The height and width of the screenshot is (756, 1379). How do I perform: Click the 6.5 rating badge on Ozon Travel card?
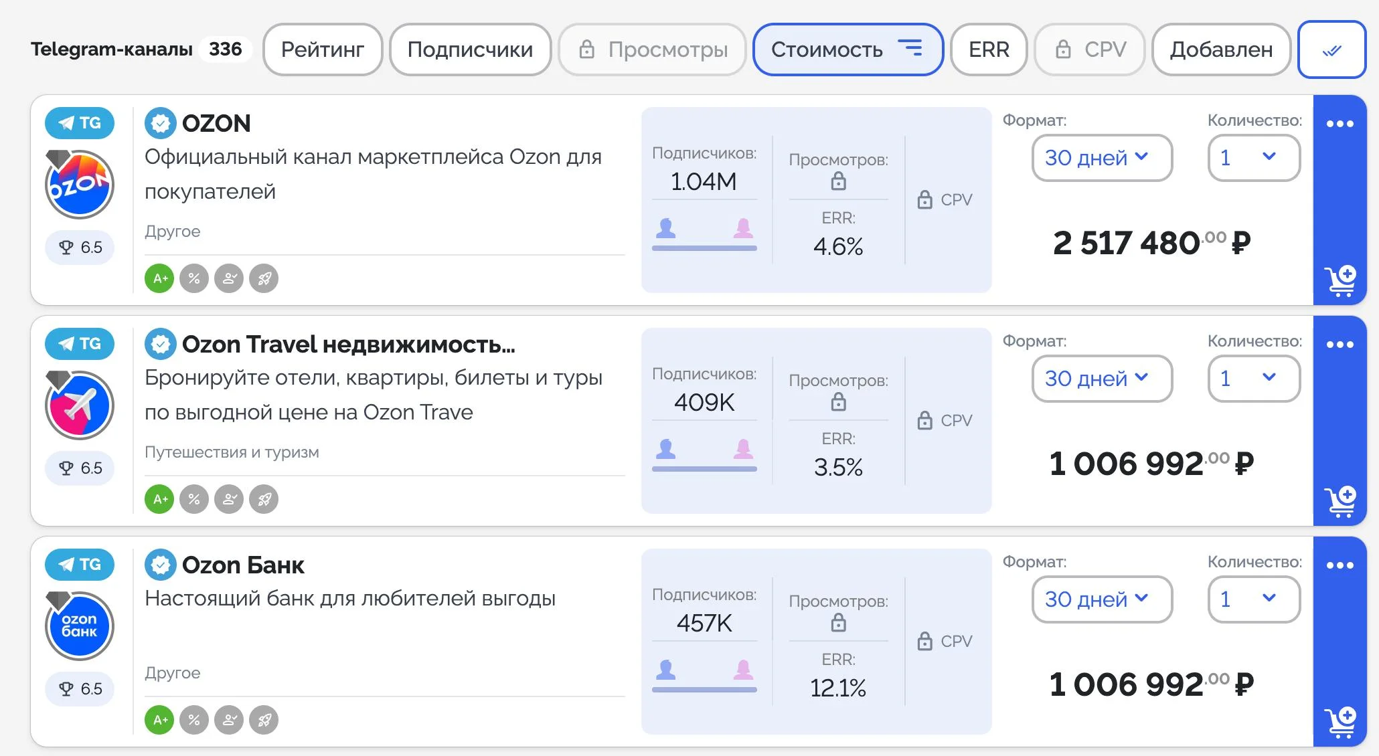click(x=80, y=468)
